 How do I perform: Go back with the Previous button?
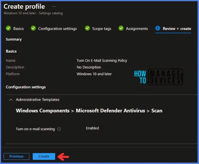pyautogui.click(x=17, y=156)
